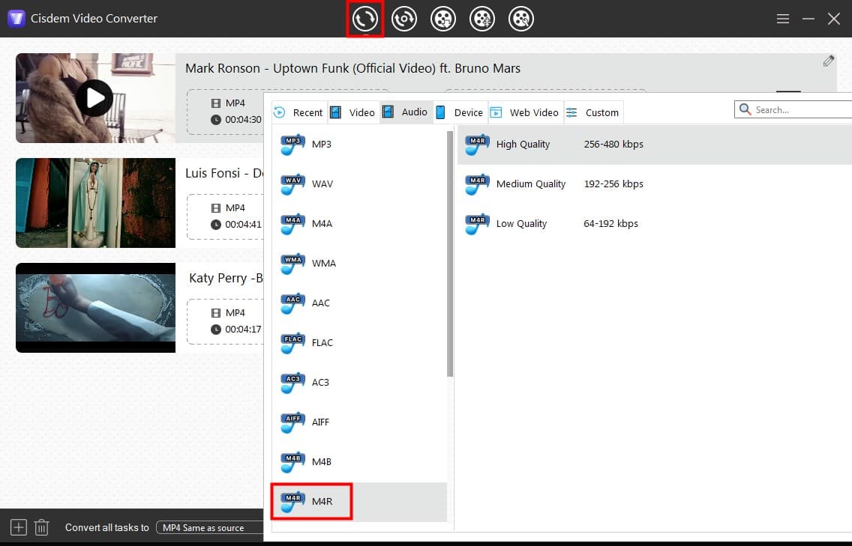
Task: Click the Luis Fonsi MP4 source info box
Action: 226,216
